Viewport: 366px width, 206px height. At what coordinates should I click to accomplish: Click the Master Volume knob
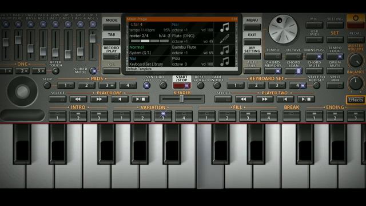coord(356,60)
